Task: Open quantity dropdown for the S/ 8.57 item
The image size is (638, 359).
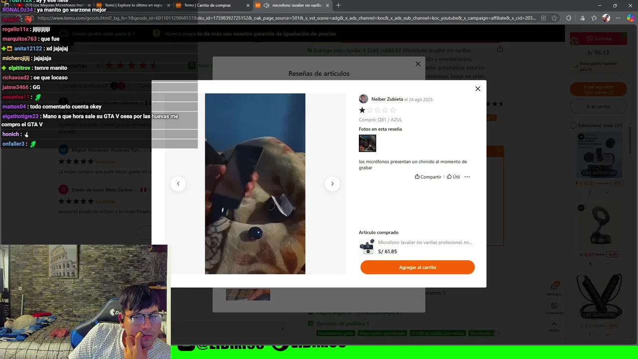Action: click(598, 263)
